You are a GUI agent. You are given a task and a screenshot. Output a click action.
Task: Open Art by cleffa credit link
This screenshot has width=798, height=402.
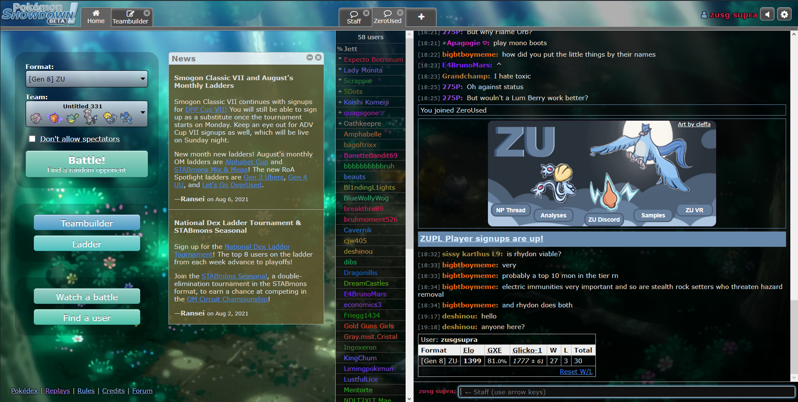click(x=694, y=124)
